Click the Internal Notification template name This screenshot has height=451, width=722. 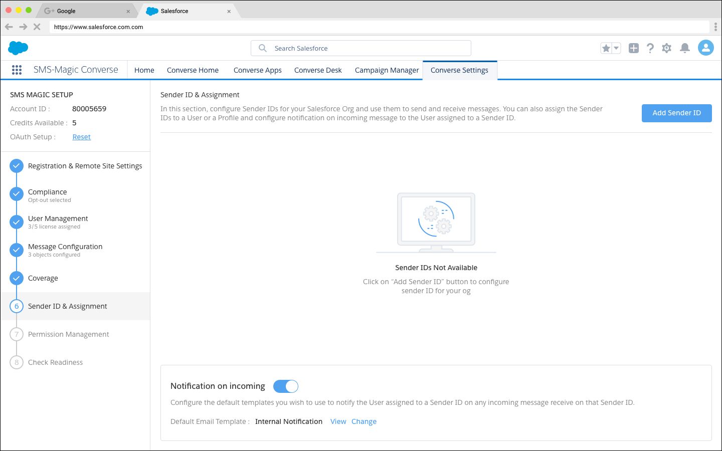(x=289, y=421)
